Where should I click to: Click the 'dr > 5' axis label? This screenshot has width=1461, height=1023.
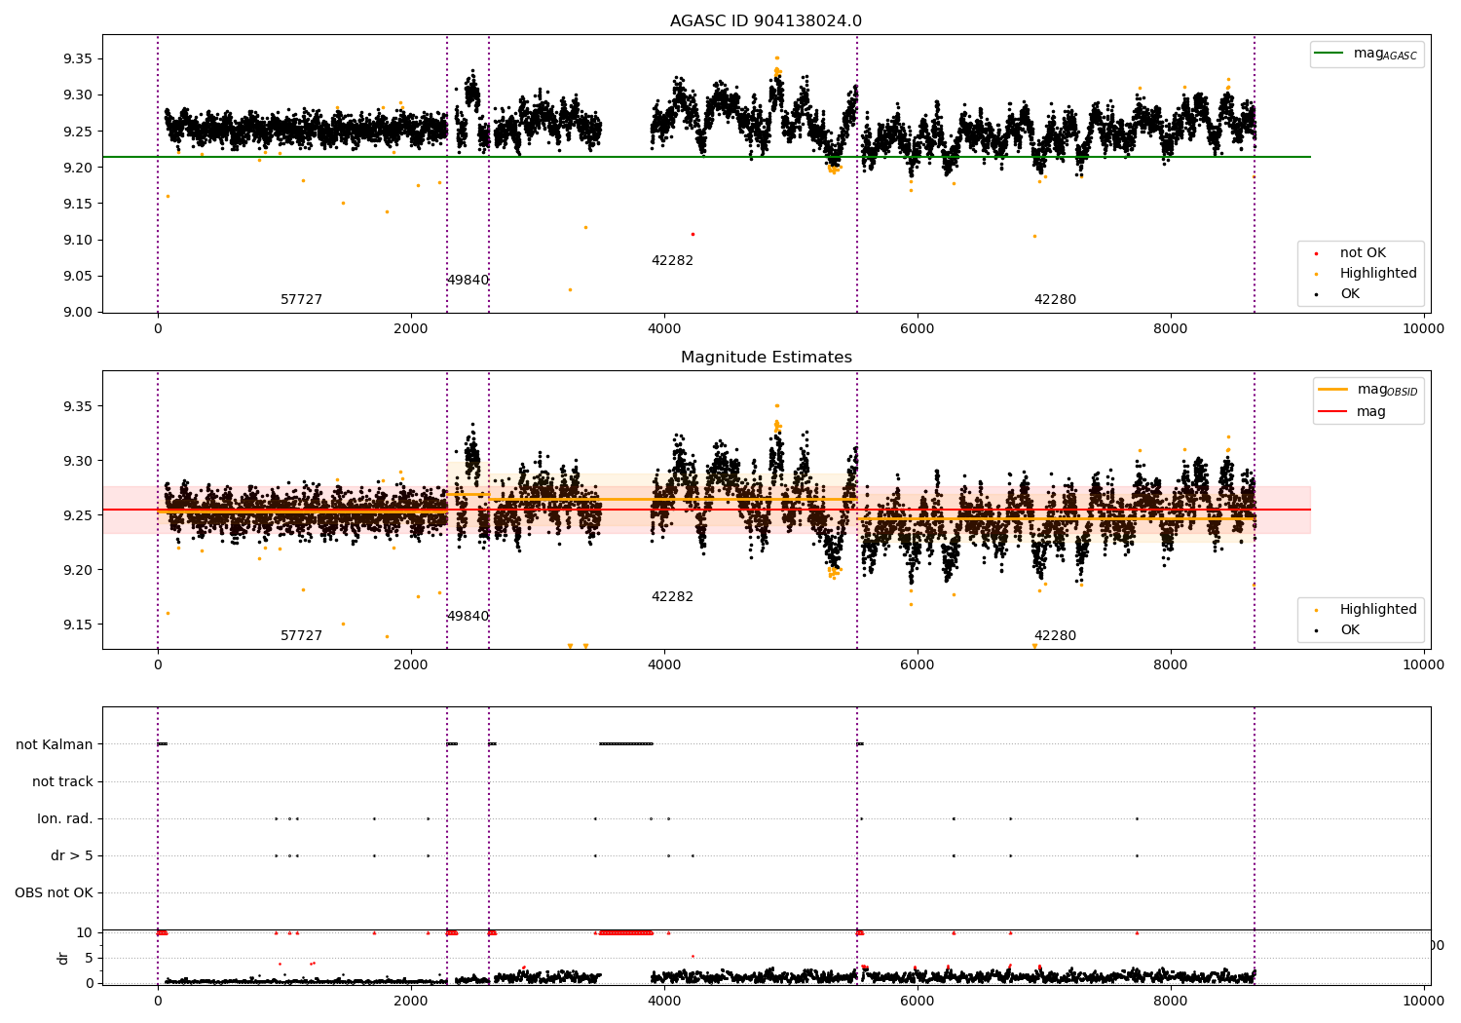(x=72, y=856)
